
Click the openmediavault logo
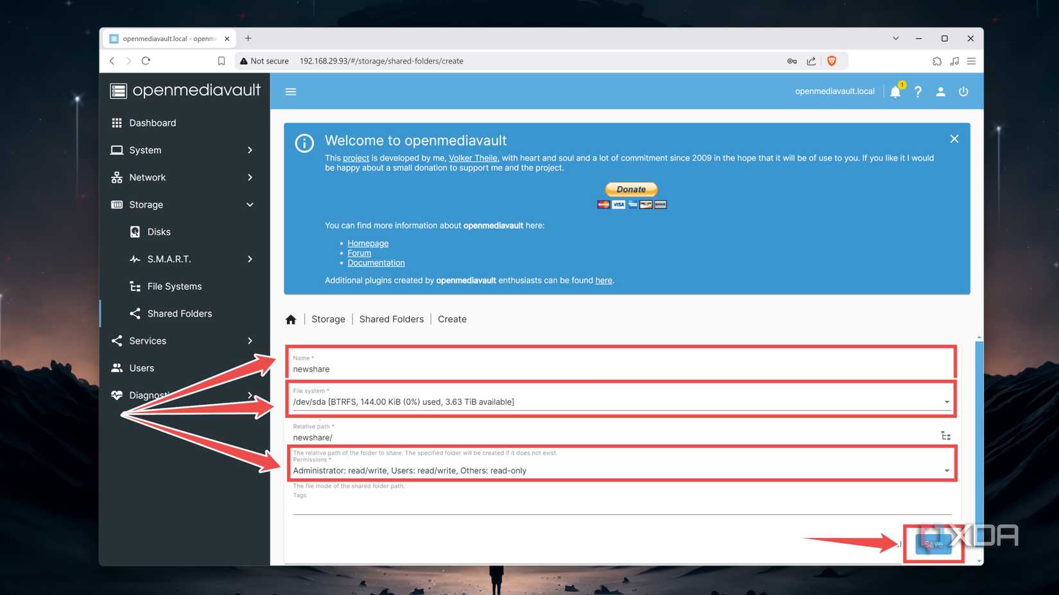point(185,90)
